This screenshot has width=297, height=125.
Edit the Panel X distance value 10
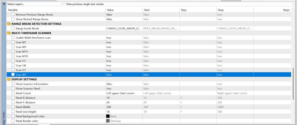124,98
